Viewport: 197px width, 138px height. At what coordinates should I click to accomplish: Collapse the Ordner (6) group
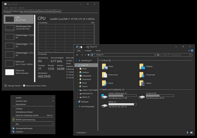pos(100,60)
